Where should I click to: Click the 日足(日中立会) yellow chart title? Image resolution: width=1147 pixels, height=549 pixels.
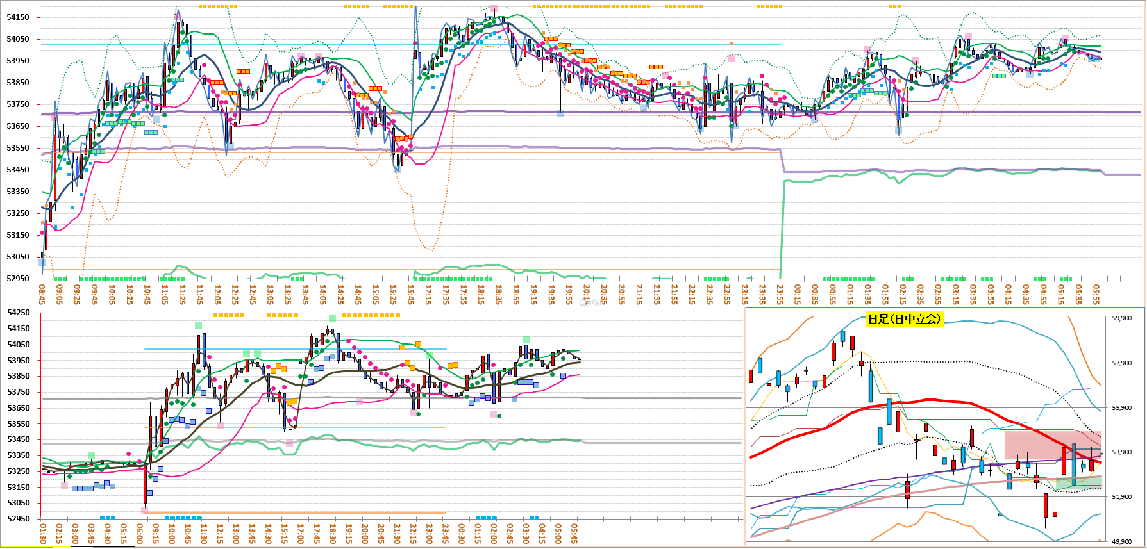click(x=904, y=319)
